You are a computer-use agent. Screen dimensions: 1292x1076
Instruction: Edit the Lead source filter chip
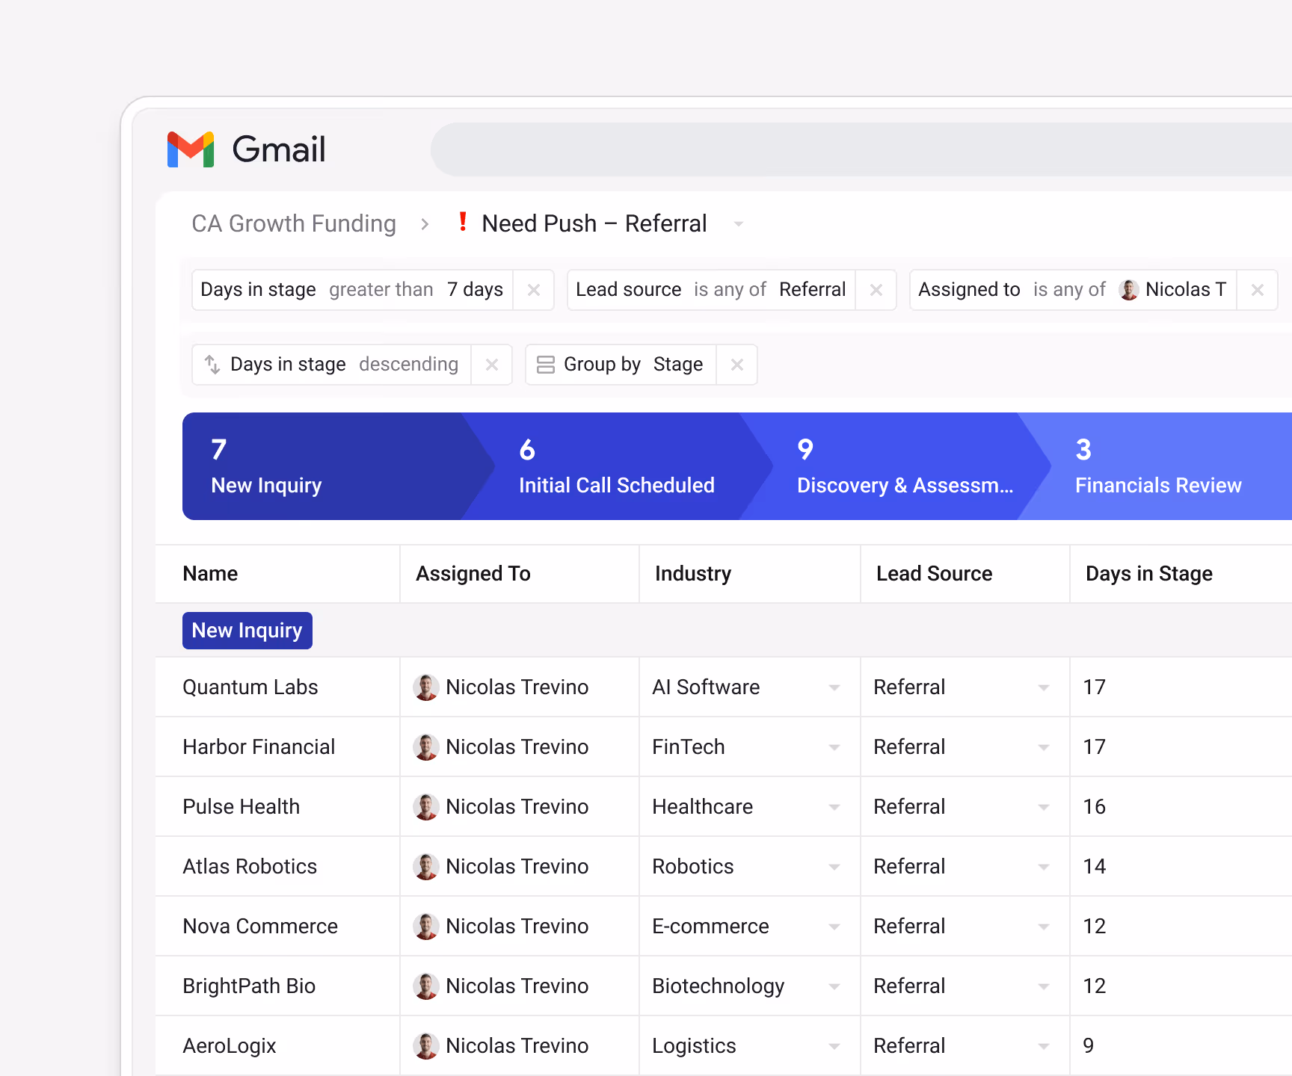(710, 290)
